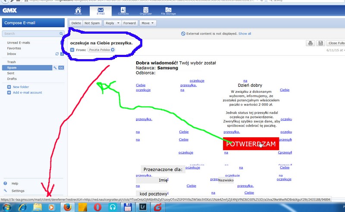Select the Spam folder
This screenshot has height=212, width=345.
(27, 68)
